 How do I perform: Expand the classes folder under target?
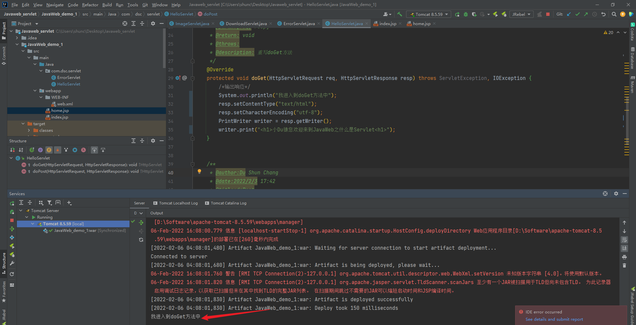click(29, 130)
